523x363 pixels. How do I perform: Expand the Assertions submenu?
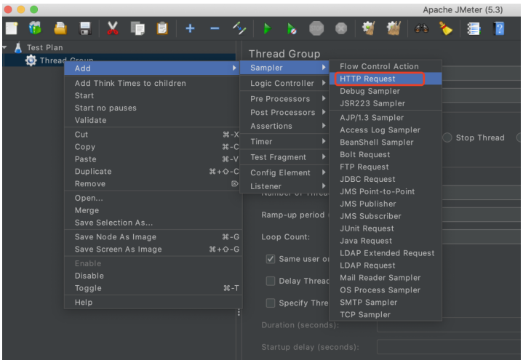click(x=284, y=126)
